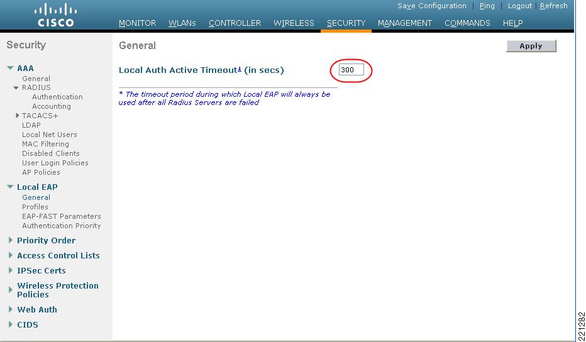This screenshot has height=342, width=586.
Task: Open the WLANs menu tab
Action: point(182,23)
